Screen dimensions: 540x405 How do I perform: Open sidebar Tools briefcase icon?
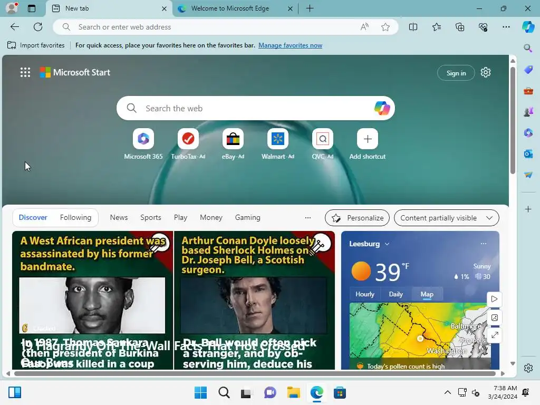[x=528, y=91]
